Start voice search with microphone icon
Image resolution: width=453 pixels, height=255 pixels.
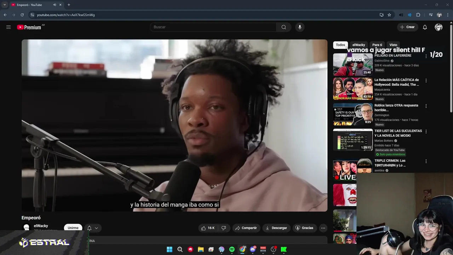pos(300,27)
